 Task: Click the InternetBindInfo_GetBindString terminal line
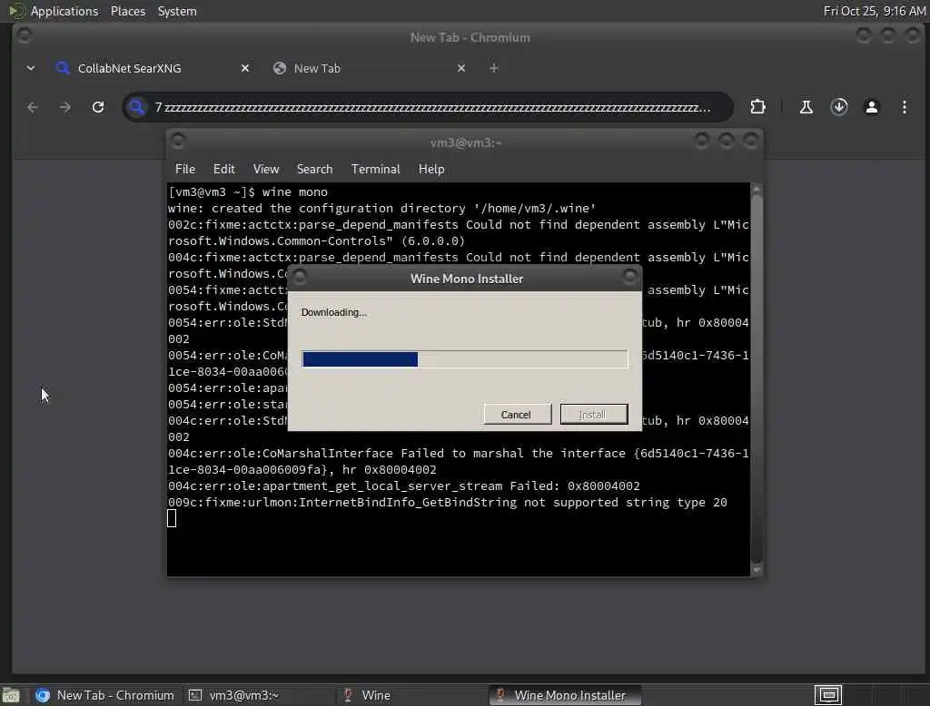click(447, 502)
